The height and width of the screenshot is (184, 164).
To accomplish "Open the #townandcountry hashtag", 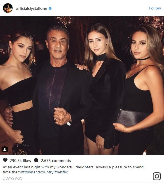I will click(x=38, y=172).
